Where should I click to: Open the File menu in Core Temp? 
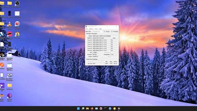click(86, 29)
